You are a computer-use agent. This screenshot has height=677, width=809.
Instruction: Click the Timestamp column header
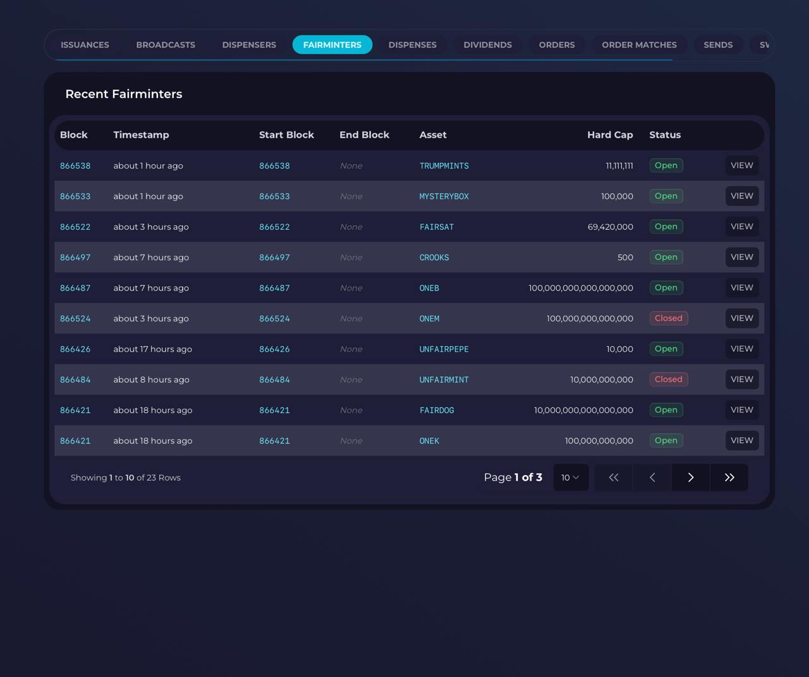click(141, 135)
